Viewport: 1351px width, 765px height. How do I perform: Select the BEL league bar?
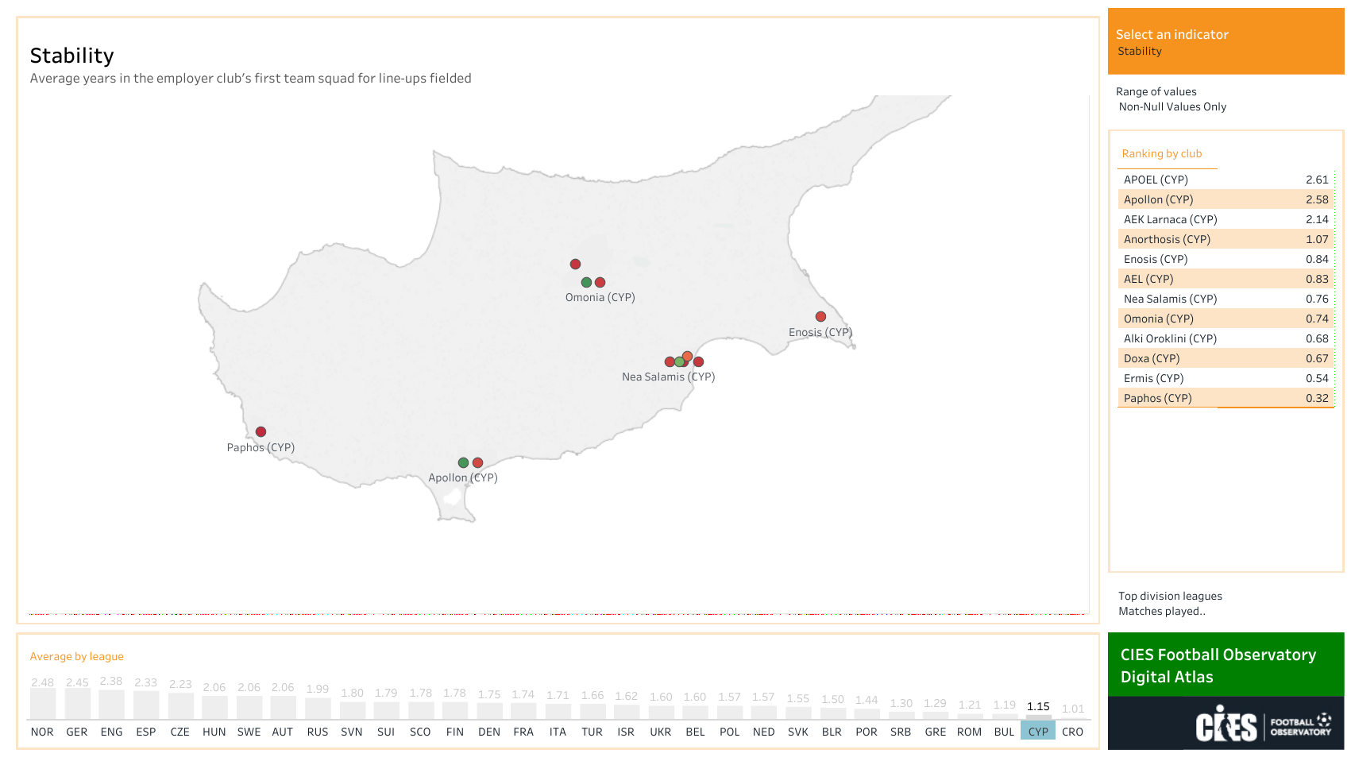tap(696, 713)
